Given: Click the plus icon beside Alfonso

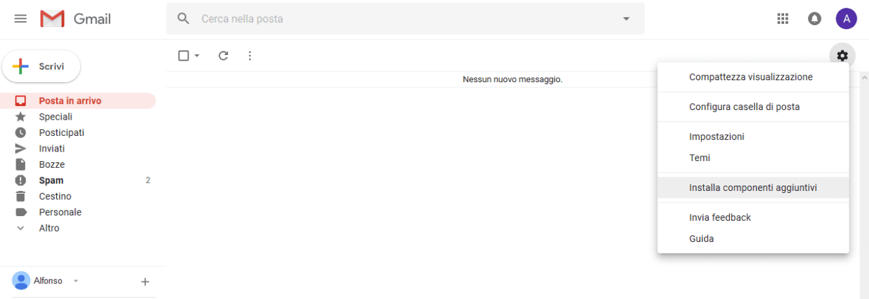Looking at the screenshot, I should pyautogui.click(x=145, y=281).
